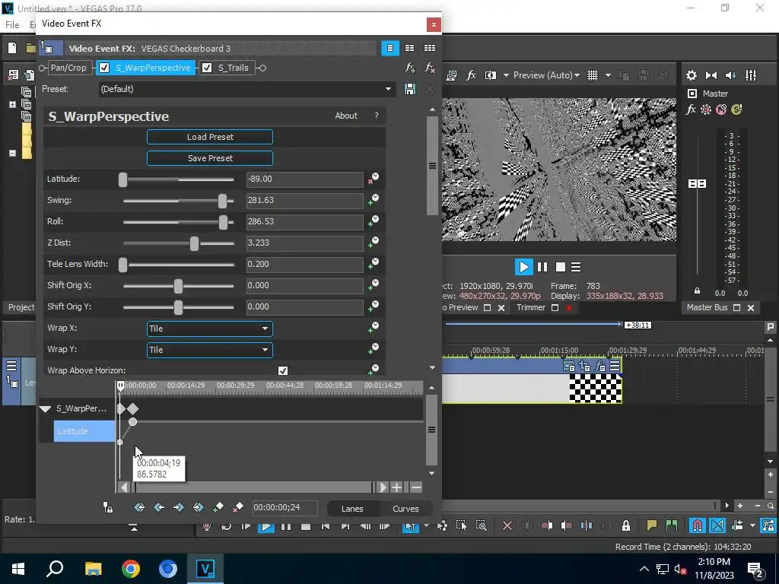
Task: Animate the Roll parameter keyframe icon
Action: pyautogui.click(x=373, y=221)
